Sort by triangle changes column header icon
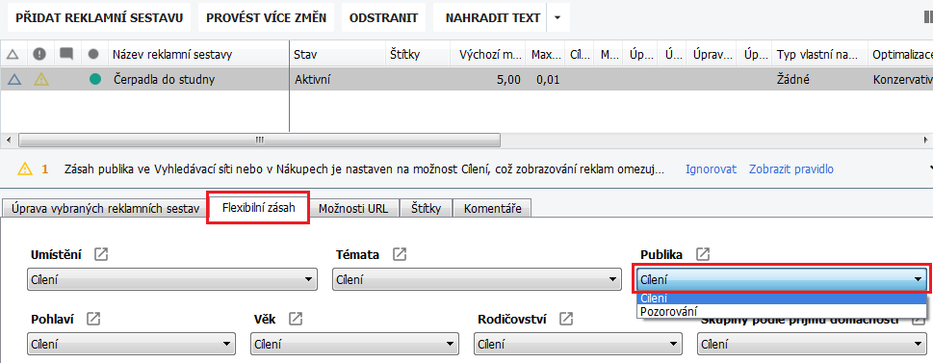The image size is (933, 363). click(x=13, y=55)
